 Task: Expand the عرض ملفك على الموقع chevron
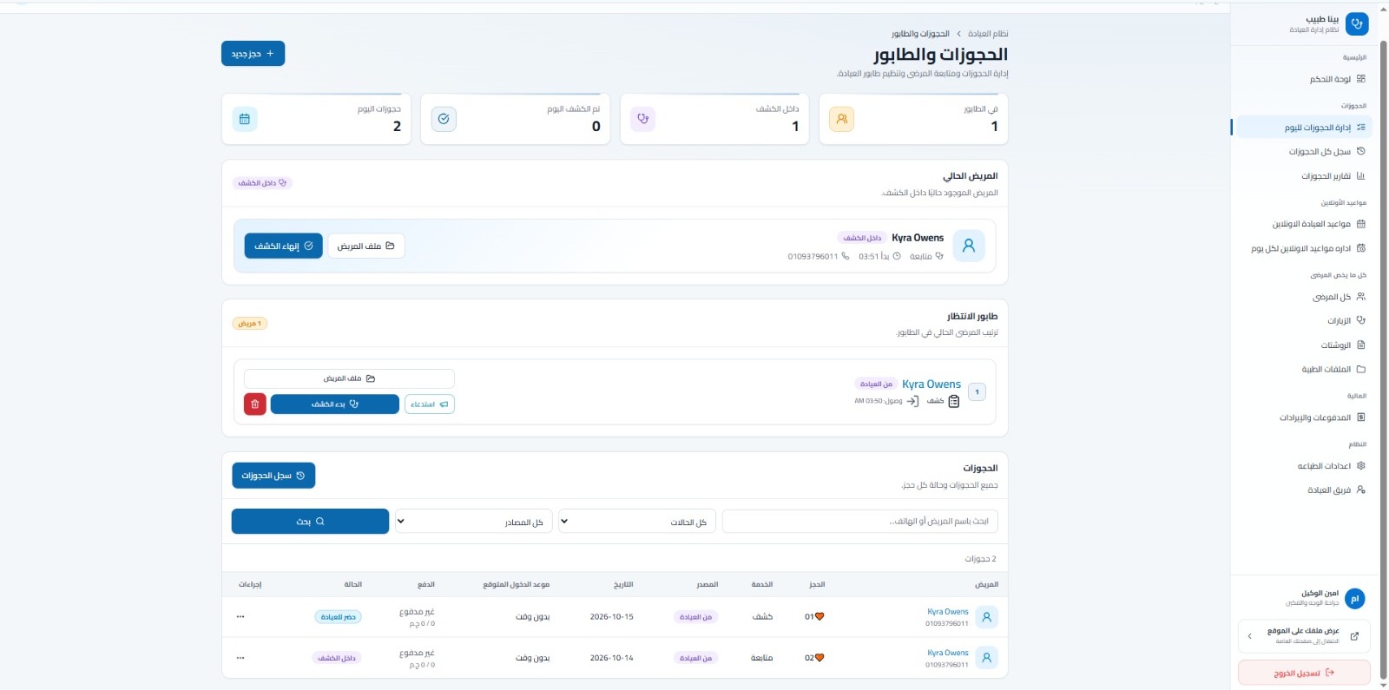[x=1250, y=636]
